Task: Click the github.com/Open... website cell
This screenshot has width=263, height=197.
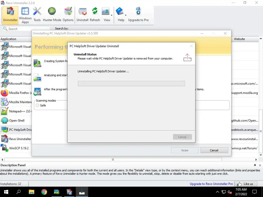Action: [x=245, y=121]
